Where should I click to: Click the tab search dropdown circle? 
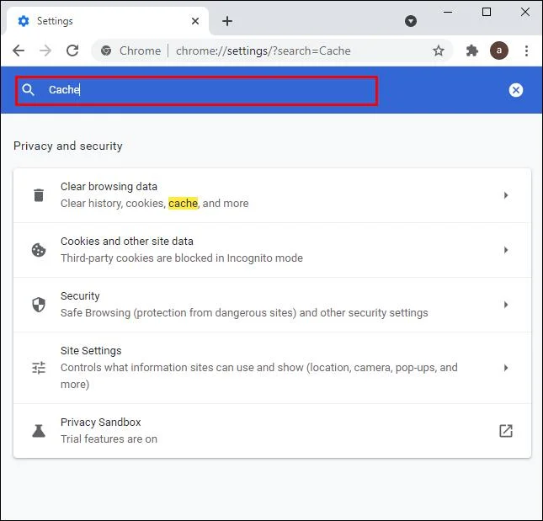(x=411, y=21)
